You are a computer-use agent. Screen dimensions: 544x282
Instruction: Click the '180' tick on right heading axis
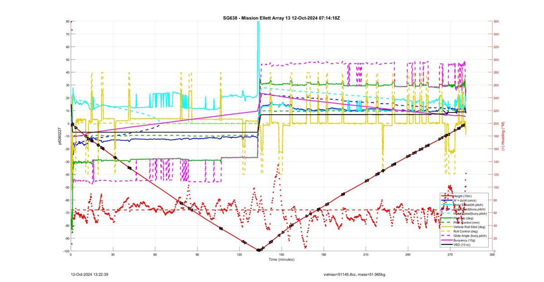coord(496,136)
